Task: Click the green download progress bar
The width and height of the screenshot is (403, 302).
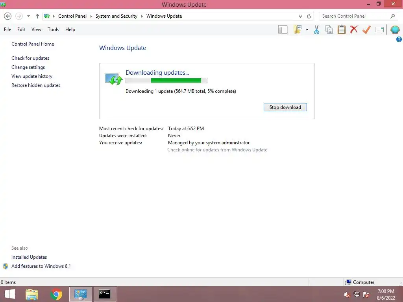Action: (x=166, y=81)
